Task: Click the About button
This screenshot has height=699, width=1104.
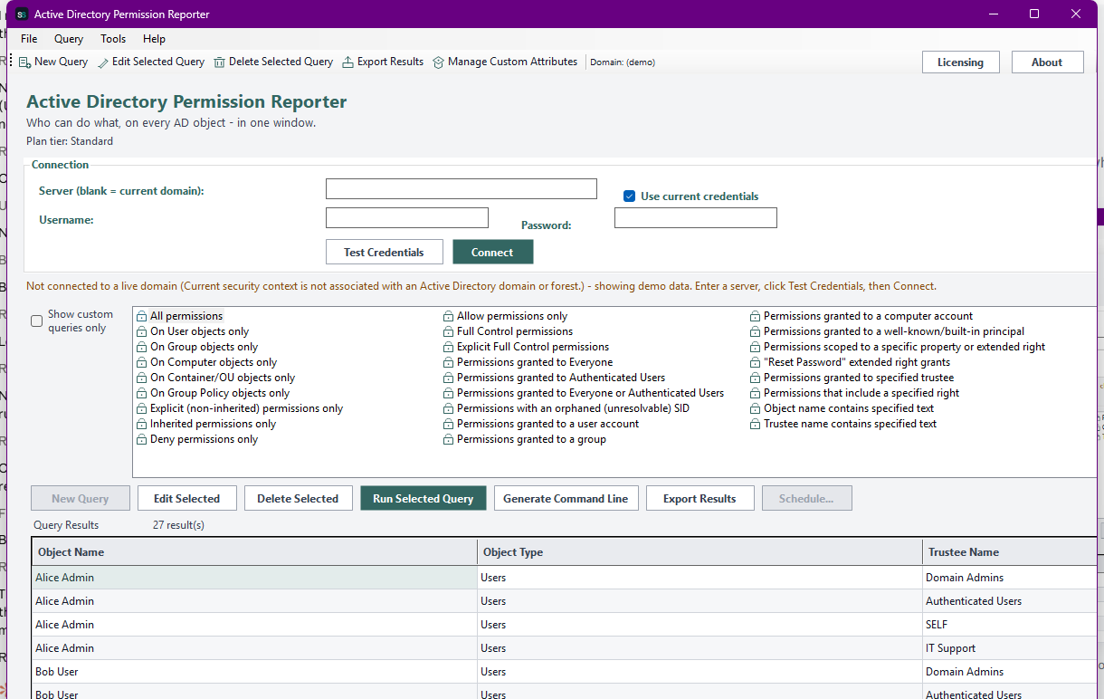Action: point(1047,62)
